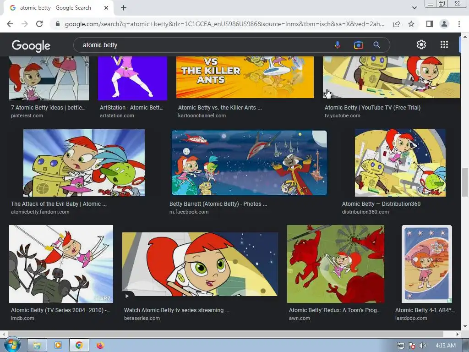The height and width of the screenshot is (352, 469).
Task: Close the atomic betty search tab
Action: click(x=106, y=8)
